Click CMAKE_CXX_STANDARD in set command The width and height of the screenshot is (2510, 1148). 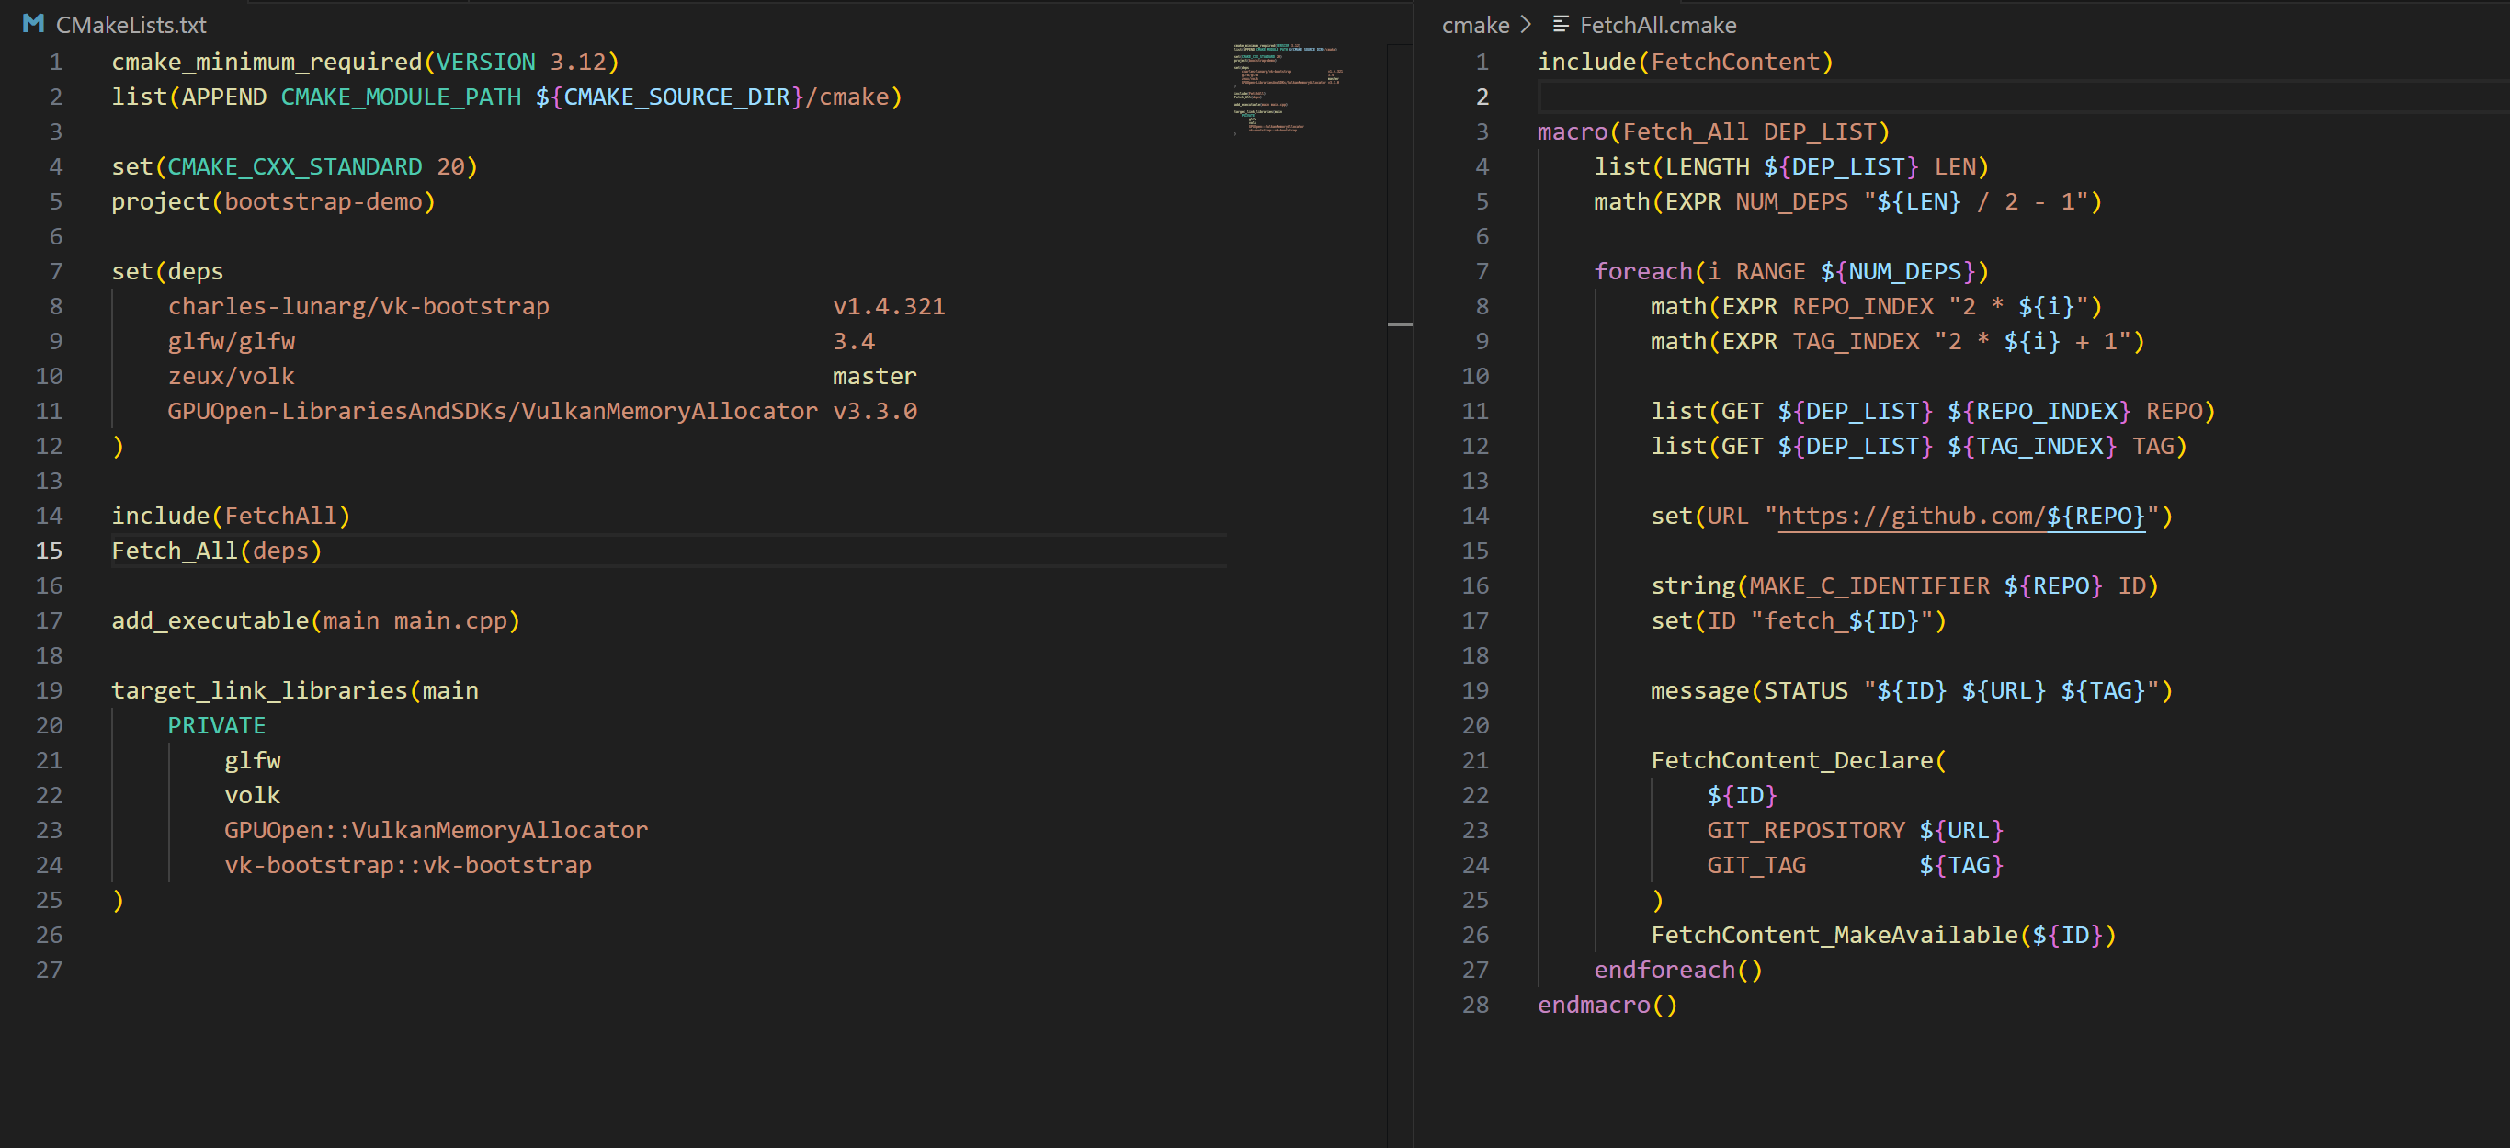pos(294,166)
